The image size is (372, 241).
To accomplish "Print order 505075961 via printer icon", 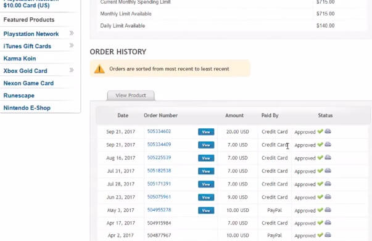I will (x=328, y=197).
